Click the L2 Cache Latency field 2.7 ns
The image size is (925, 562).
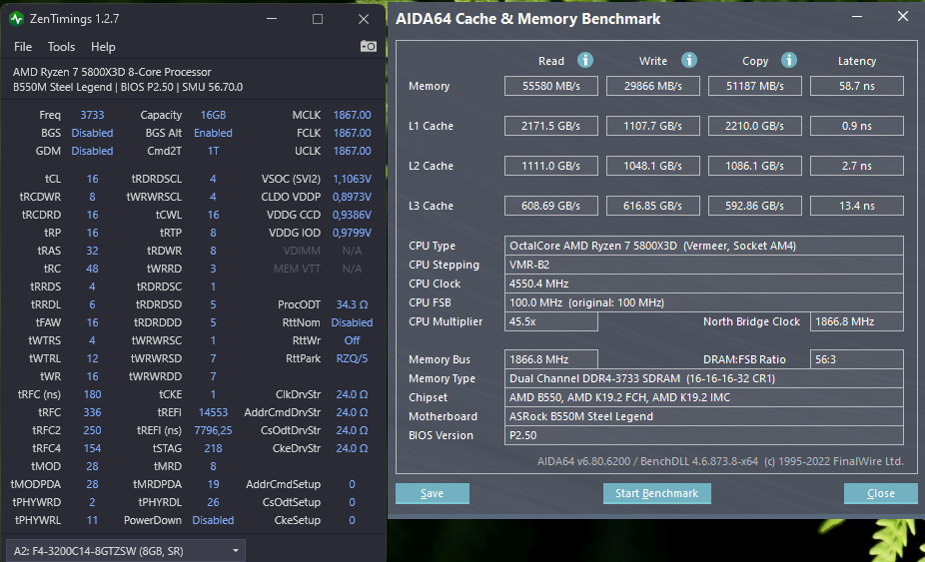856,166
